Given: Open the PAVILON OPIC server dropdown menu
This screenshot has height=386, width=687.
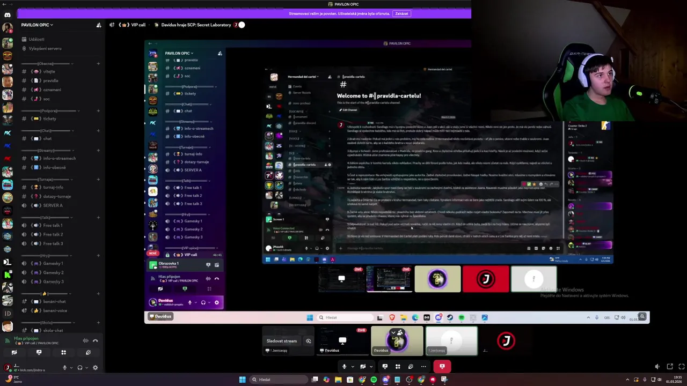Looking at the screenshot, I should click(x=37, y=25).
